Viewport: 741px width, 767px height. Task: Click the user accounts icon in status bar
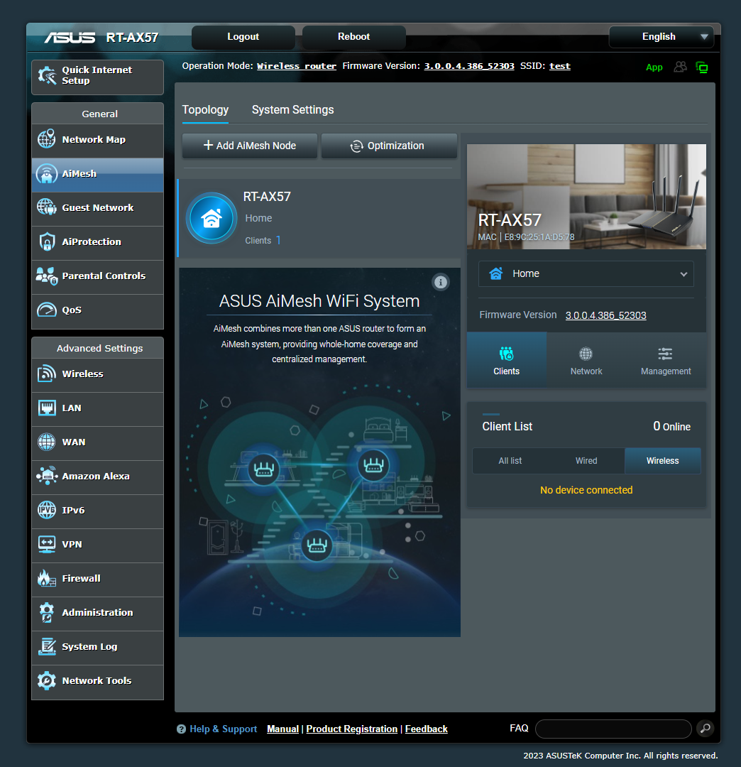[x=681, y=67]
